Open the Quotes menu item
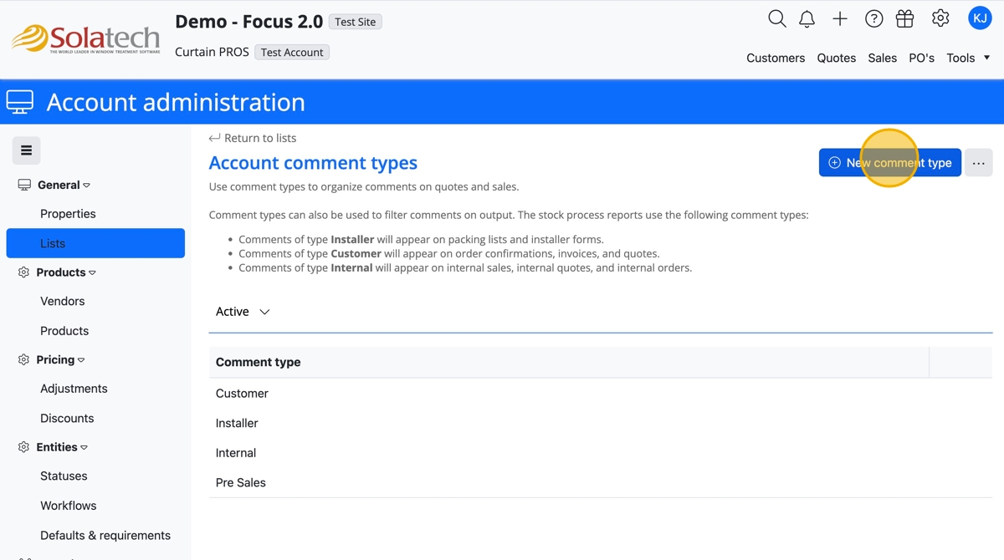 [836, 58]
